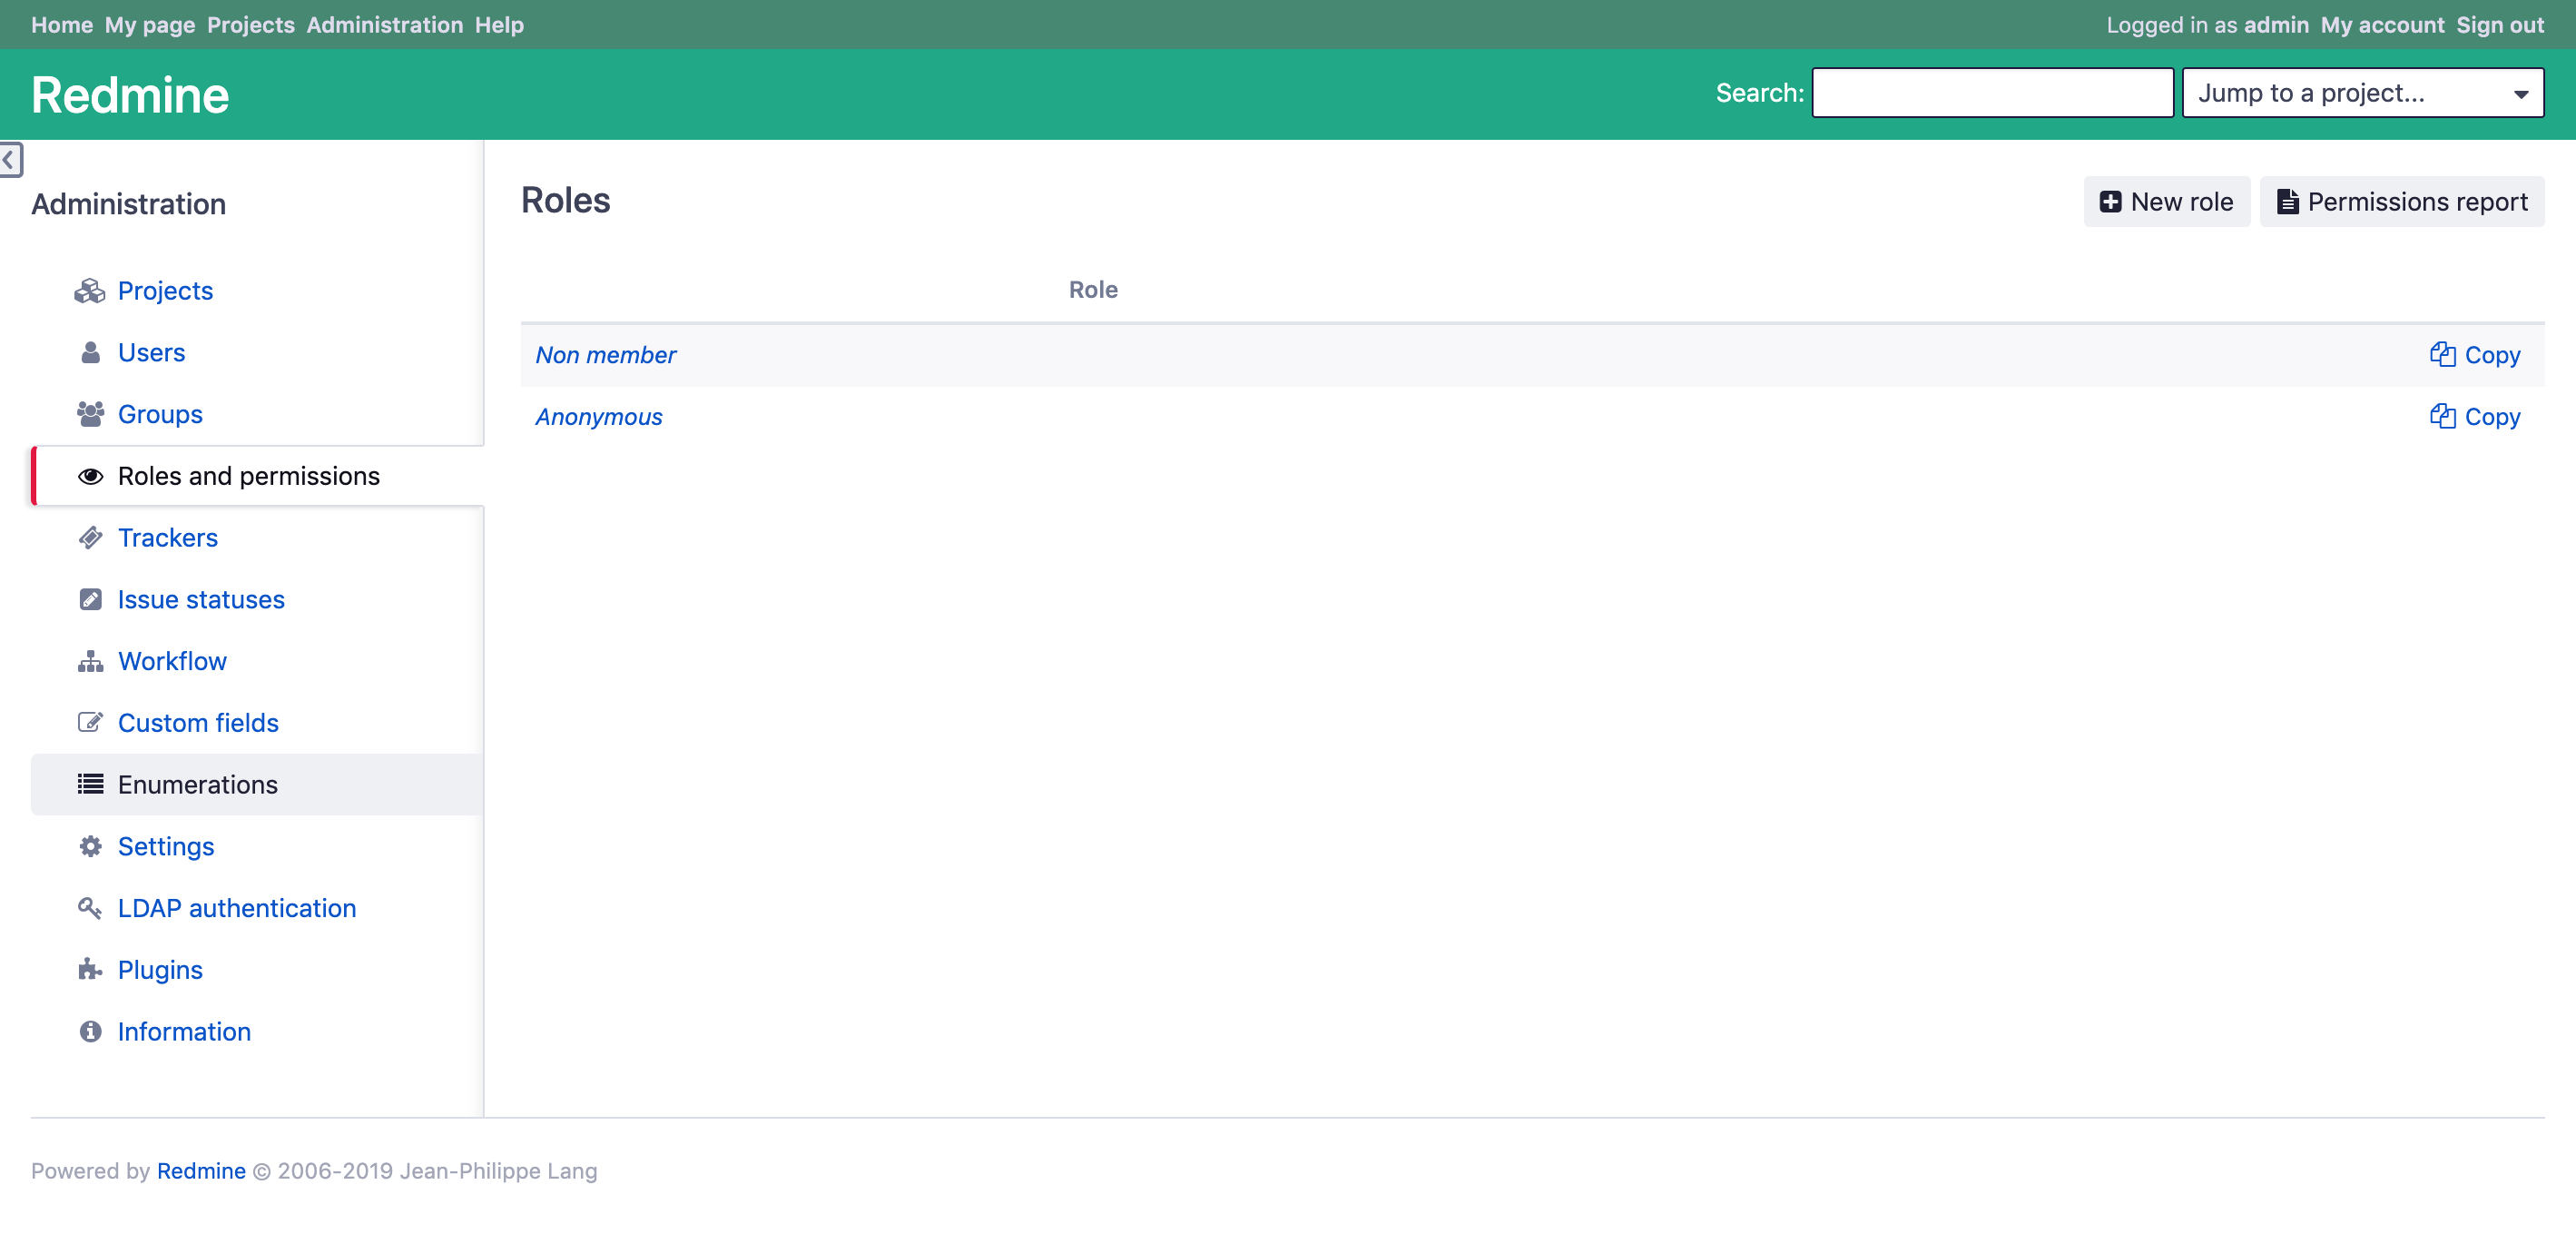Click the Plugins plug icon
Screen dimensions: 2576x1244
coord(90,969)
